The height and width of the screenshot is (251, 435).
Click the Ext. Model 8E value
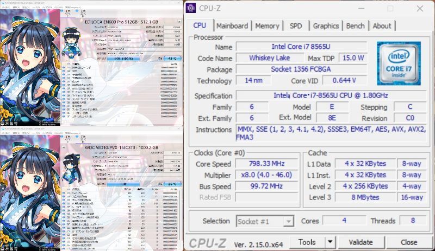[x=332, y=118]
